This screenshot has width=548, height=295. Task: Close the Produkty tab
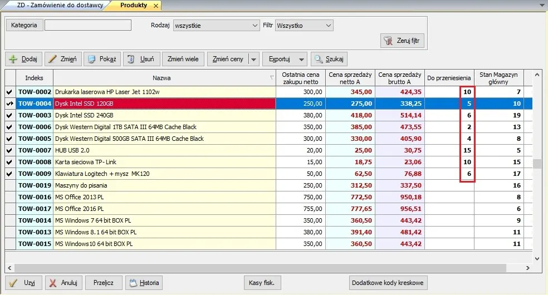coord(156,6)
